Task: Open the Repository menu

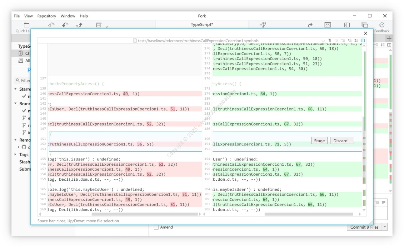Action: pyautogui.click(x=47, y=16)
